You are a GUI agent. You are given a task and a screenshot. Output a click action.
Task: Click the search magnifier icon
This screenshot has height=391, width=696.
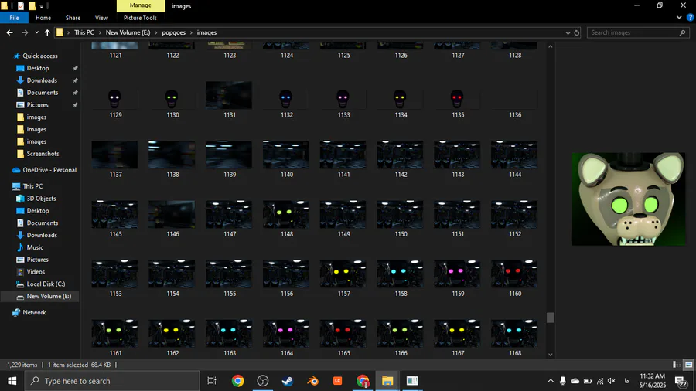[x=682, y=32]
